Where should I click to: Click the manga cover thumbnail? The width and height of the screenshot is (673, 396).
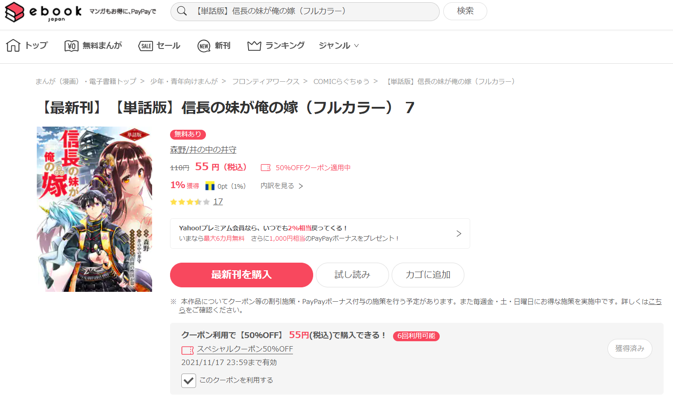(94, 209)
